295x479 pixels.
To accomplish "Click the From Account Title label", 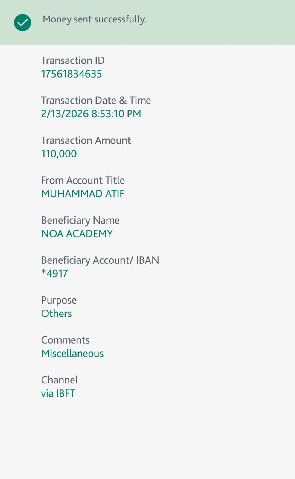I will (83, 180).
